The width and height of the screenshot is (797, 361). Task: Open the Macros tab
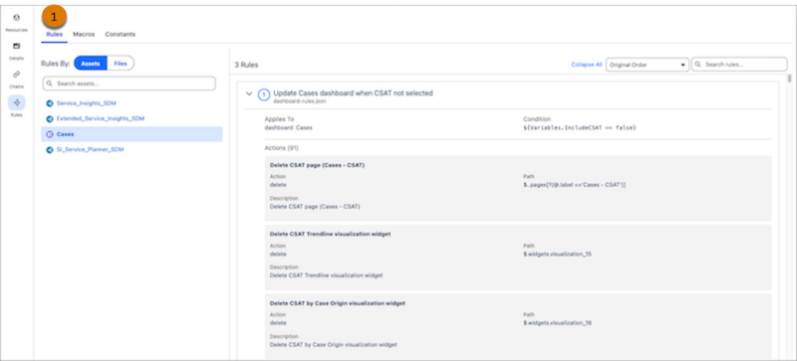[x=84, y=35]
